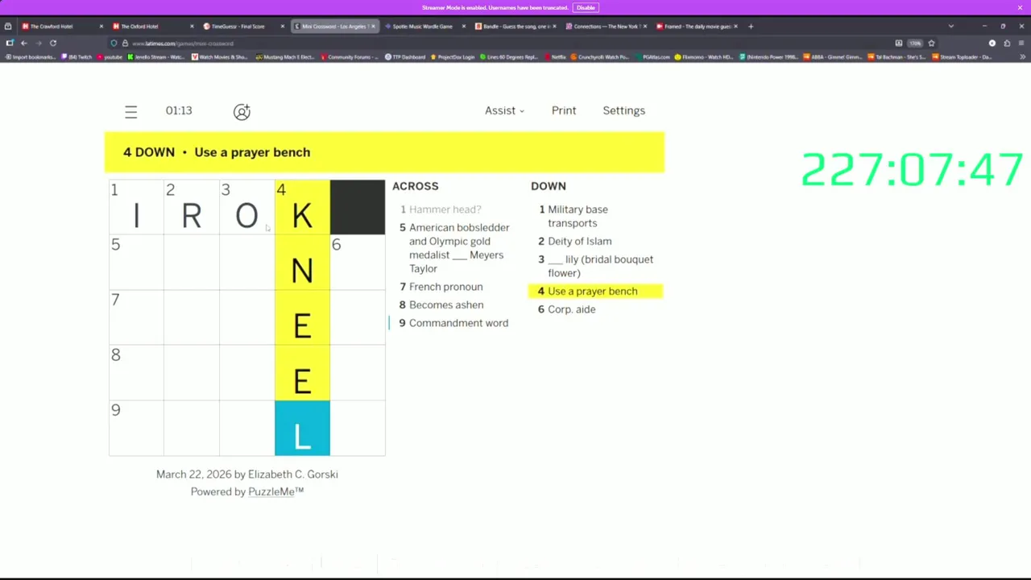The height and width of the screenshot is (580, 1031).
Task: Select clue 7 Across French pronoun
Action: 441,287
